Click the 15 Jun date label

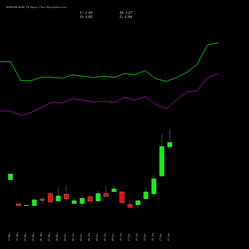click(145, 237)
